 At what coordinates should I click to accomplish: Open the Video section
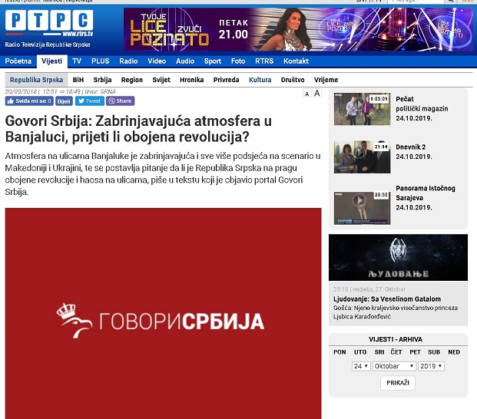click(157, 61)
